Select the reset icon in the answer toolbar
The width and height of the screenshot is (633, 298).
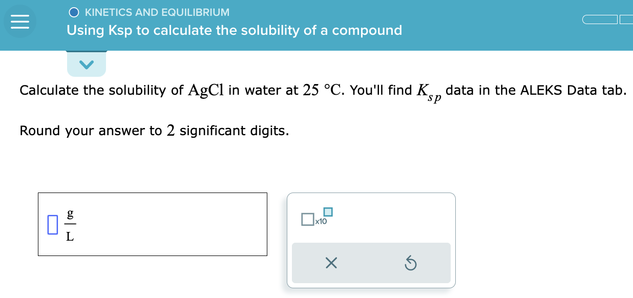411,263
